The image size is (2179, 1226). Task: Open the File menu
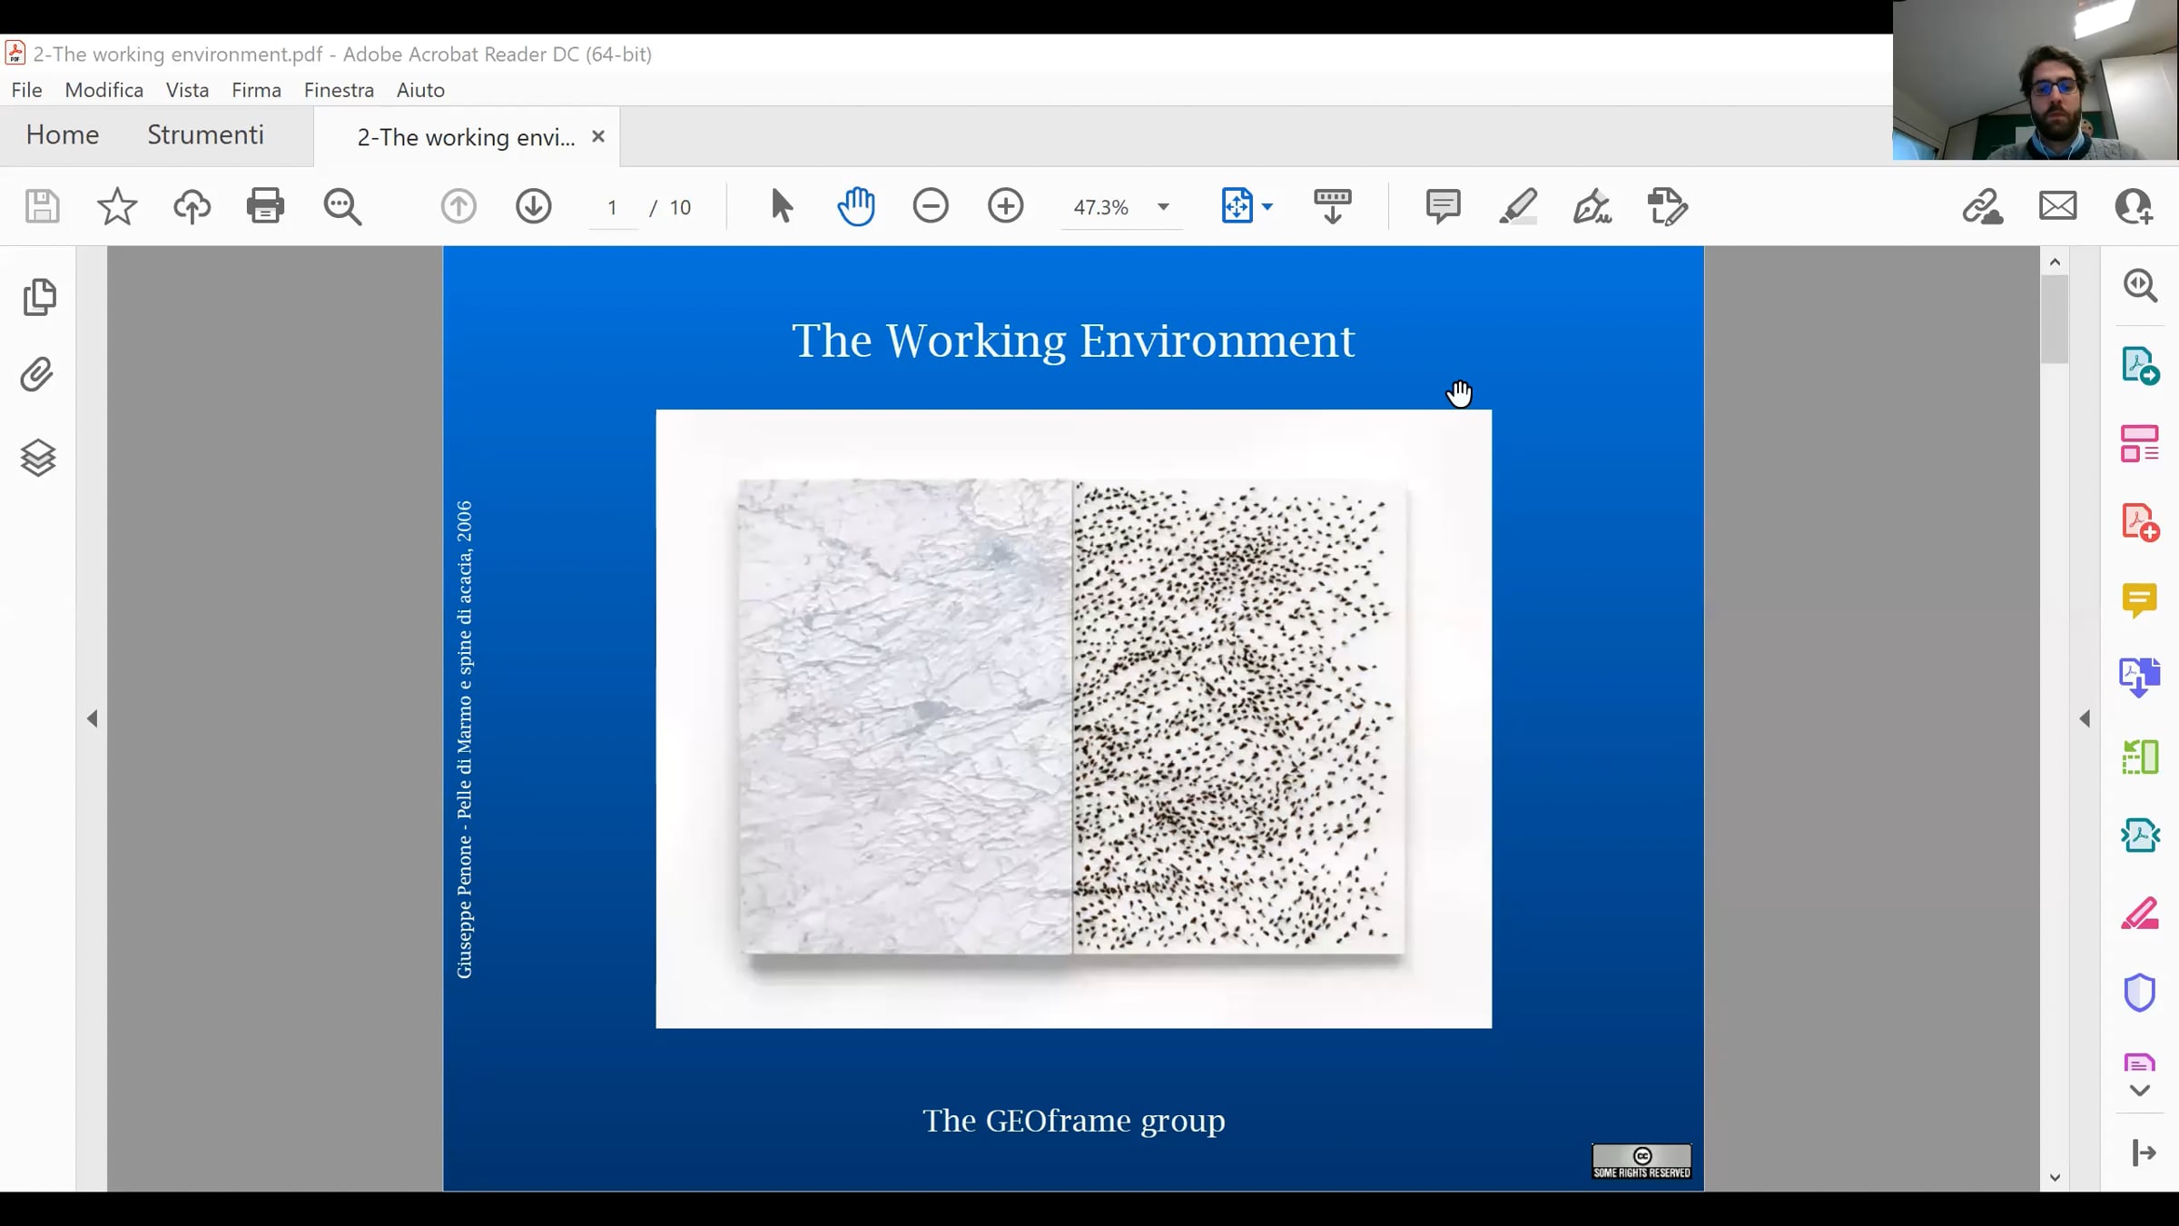pos(26,90)
